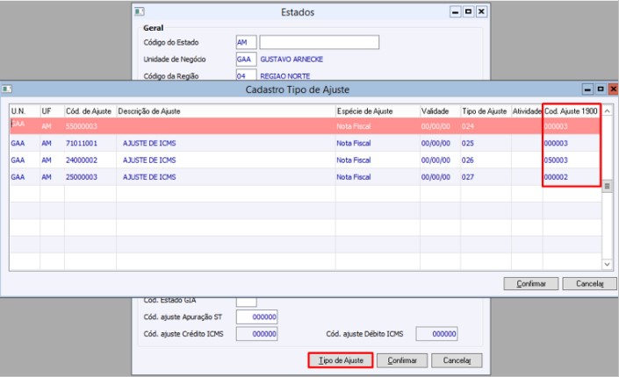Click Confirmar in the Estados window

(402, 360)
